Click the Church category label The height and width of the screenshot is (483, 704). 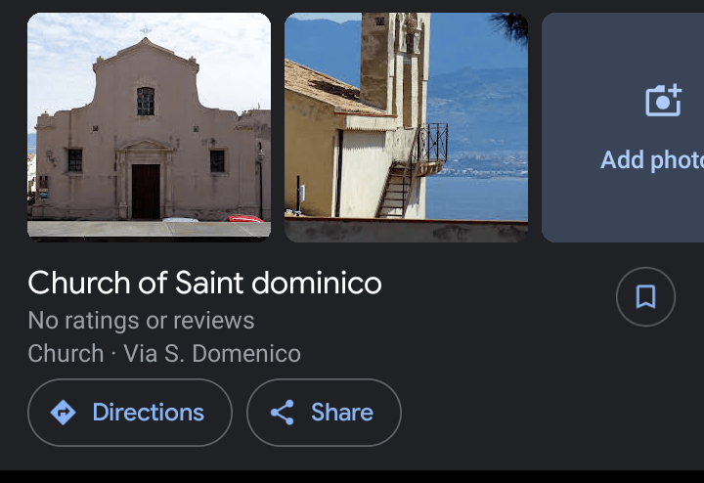tap(66, 353)
